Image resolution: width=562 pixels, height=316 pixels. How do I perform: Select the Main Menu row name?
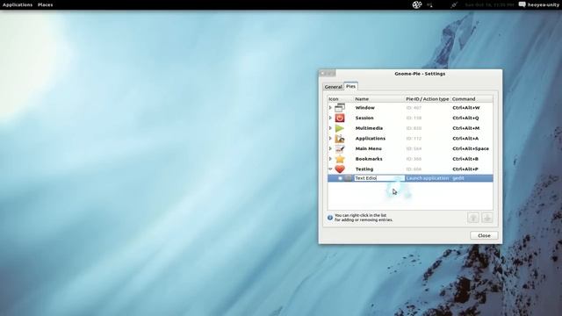(369, 148)
